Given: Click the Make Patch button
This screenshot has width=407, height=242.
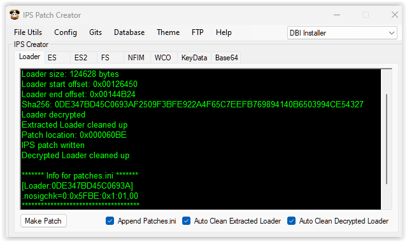Looking at the screenshot, I should pos(43,221).
